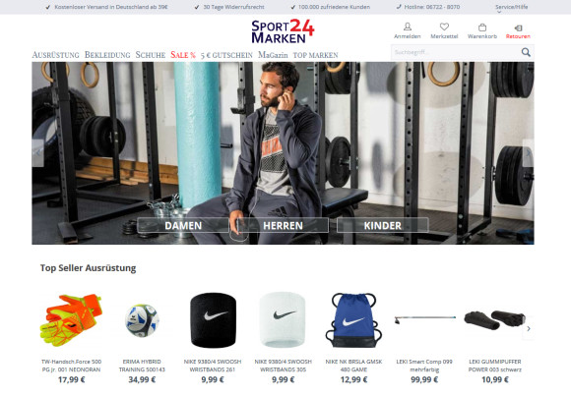Click the search magnifier icon

[x=526, y=52]
